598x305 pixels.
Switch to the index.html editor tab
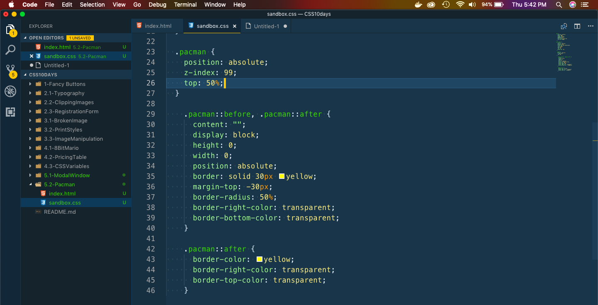[157, 26]
